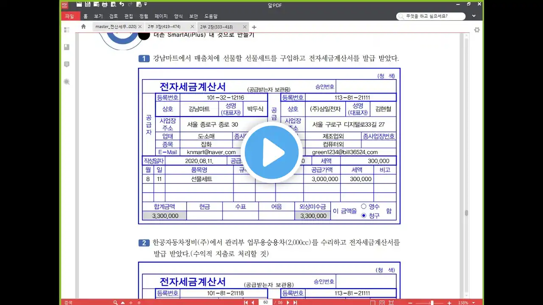Open the comments sidebar panel
This screenshot has height=305, width=543.
pos(67,64)
